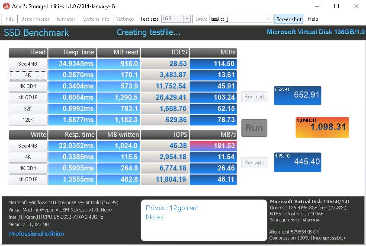Screen dimensions: 366x246
Task: Select the 4K QD4 write test button
Action: click(28, 168)
